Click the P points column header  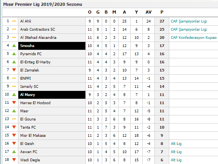coord(162,12)
